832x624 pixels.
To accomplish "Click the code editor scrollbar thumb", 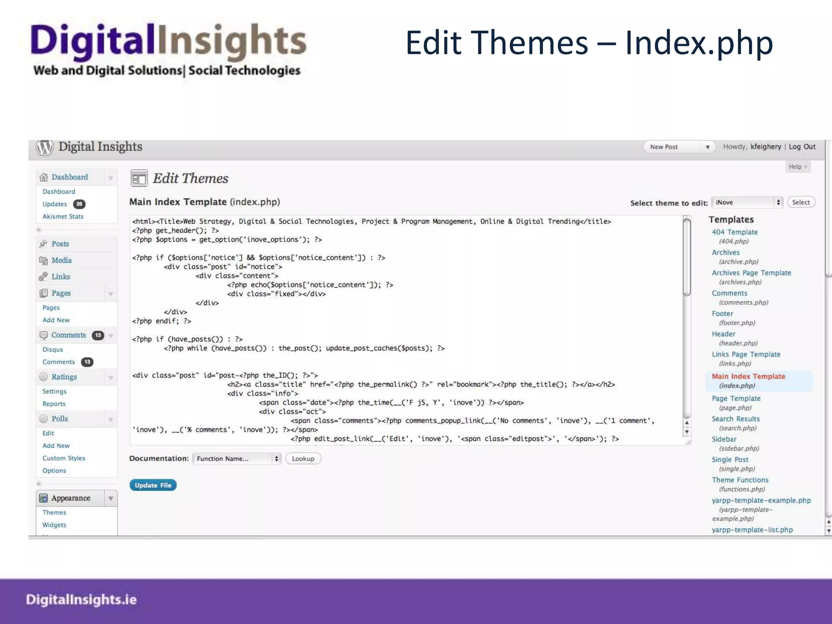I will [687, 258].
